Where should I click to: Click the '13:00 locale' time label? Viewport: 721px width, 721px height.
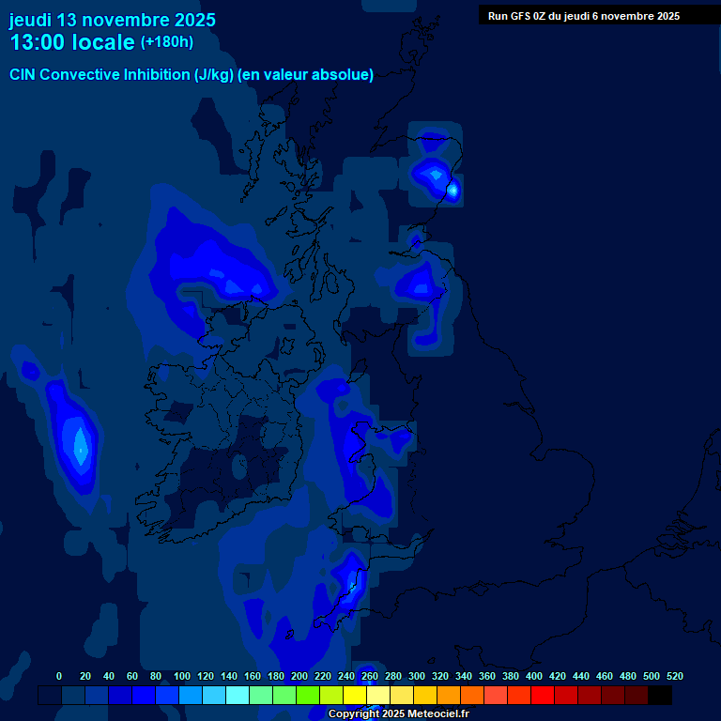point(72,42)
